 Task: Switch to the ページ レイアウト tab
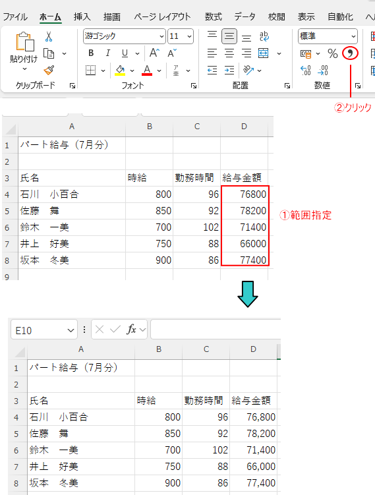(162, 16)
